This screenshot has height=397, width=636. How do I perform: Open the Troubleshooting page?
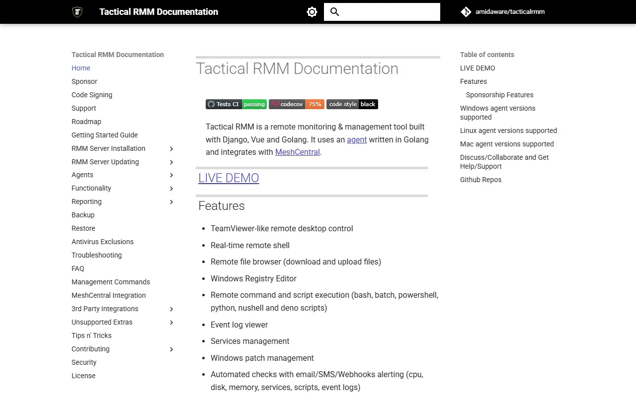(96, 255)
